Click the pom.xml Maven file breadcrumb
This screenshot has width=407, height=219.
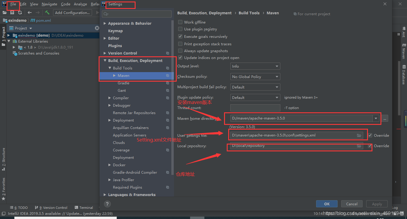[x=40, y=21]
